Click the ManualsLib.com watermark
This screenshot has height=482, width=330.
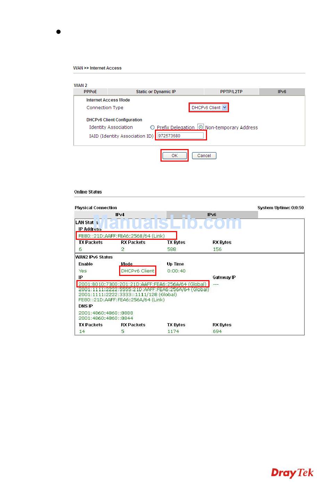(x=167, y=222)
